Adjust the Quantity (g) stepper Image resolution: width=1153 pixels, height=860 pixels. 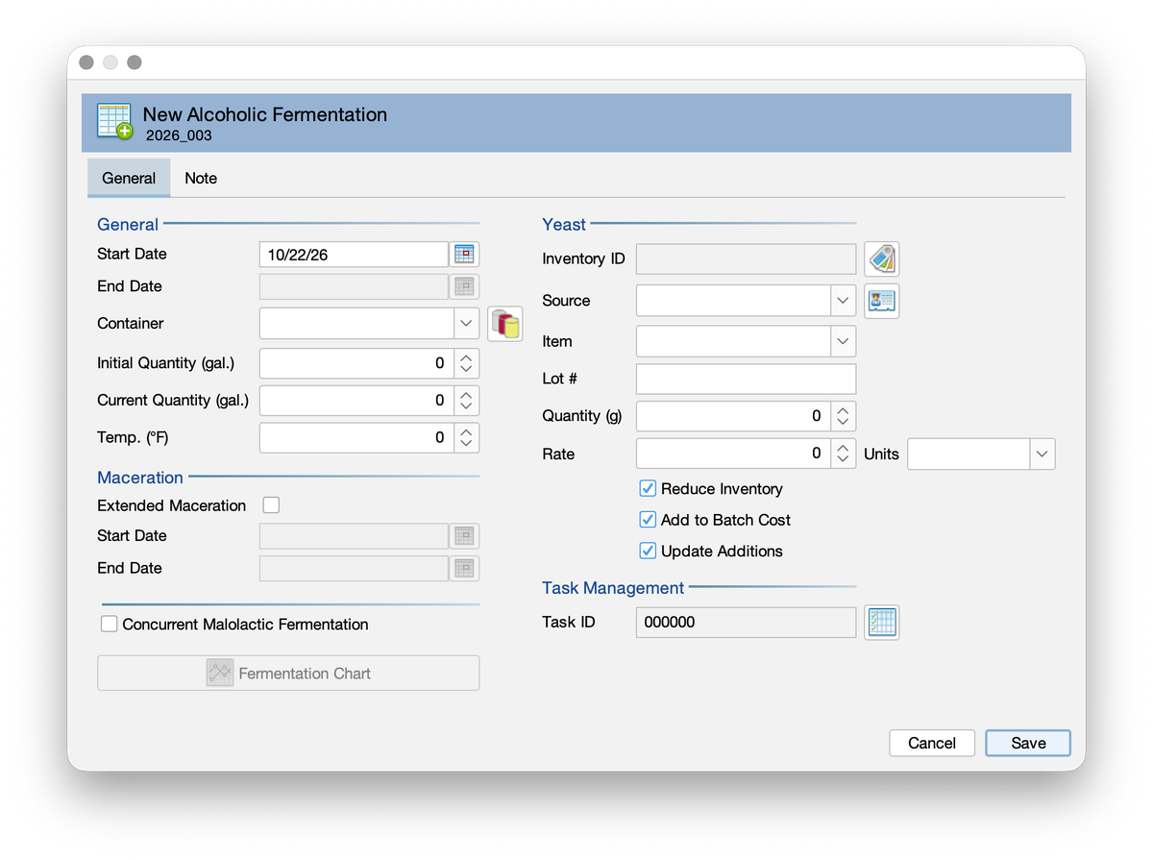coord(843,416)
